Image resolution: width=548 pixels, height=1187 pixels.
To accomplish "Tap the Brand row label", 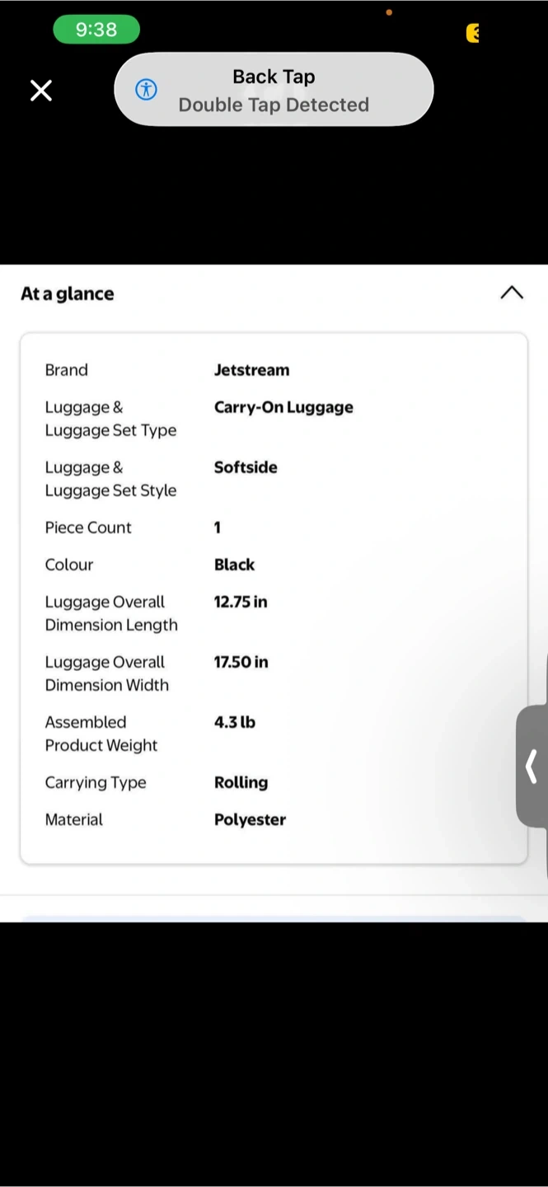I will [66, 370].
